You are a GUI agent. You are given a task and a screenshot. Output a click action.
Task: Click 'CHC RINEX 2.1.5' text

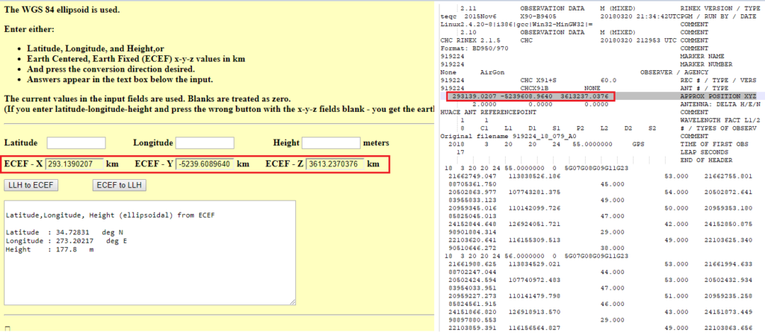click(471, 40)
